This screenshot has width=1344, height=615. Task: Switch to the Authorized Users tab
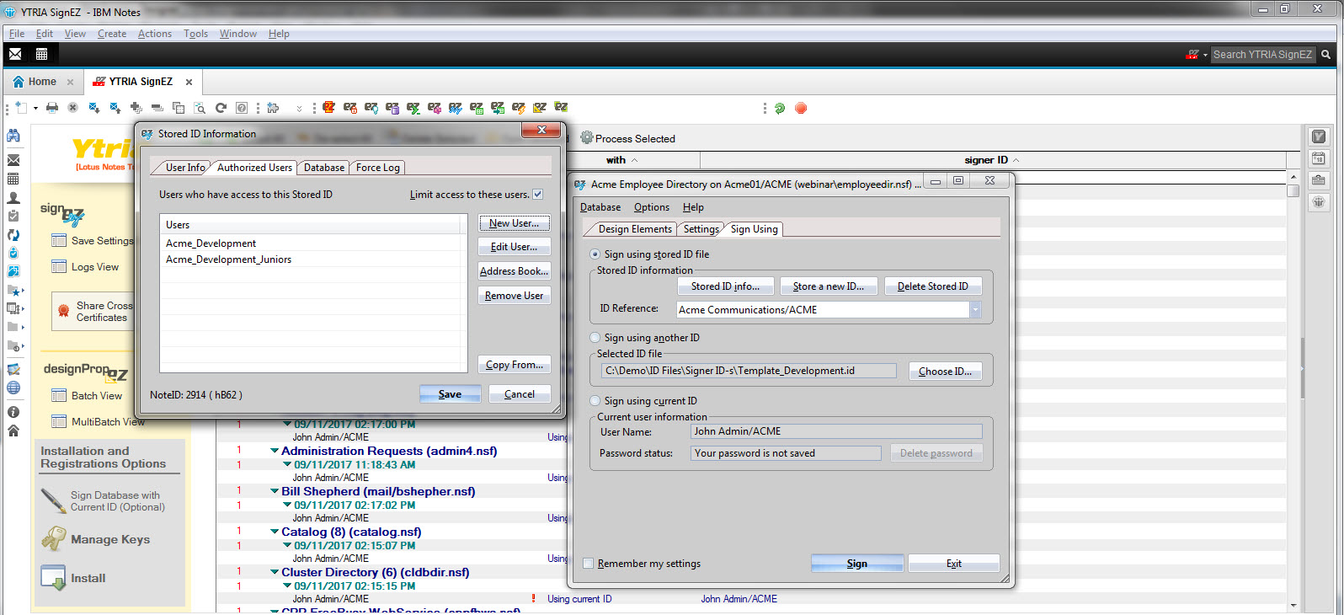coord(254,168)
